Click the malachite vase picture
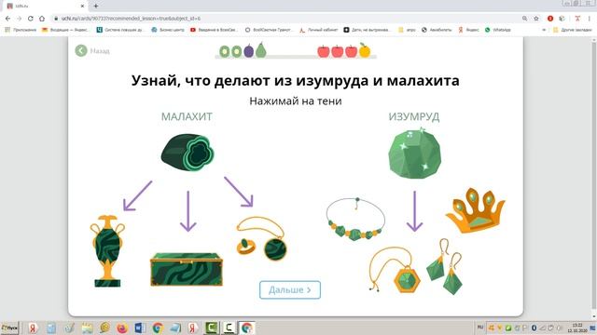 point(107,250)
